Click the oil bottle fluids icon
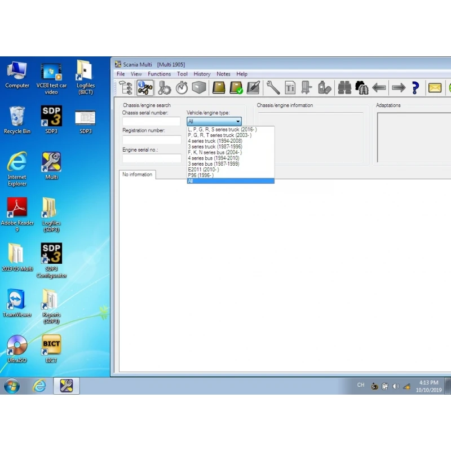Viewport: 451px width, 451px height. tap(325, 87)
